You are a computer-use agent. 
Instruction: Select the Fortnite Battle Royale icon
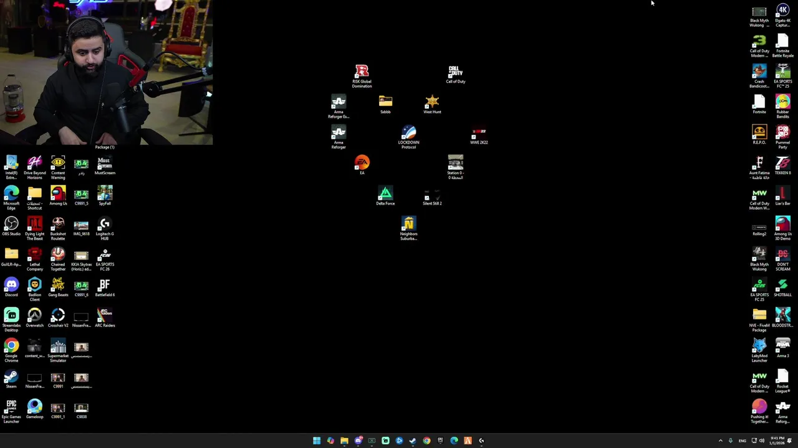782,46
